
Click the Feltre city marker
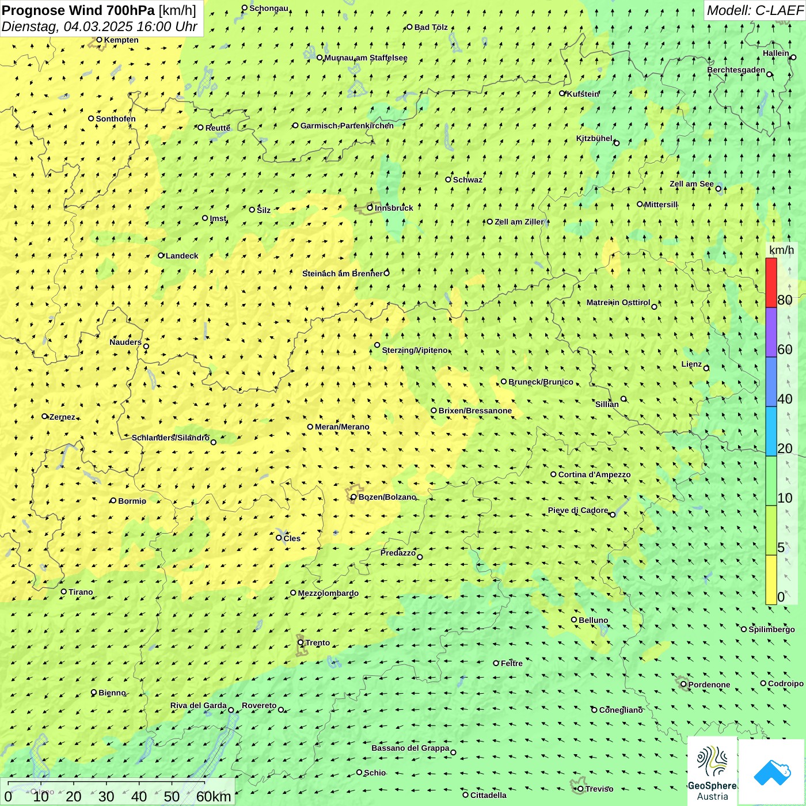496,663
